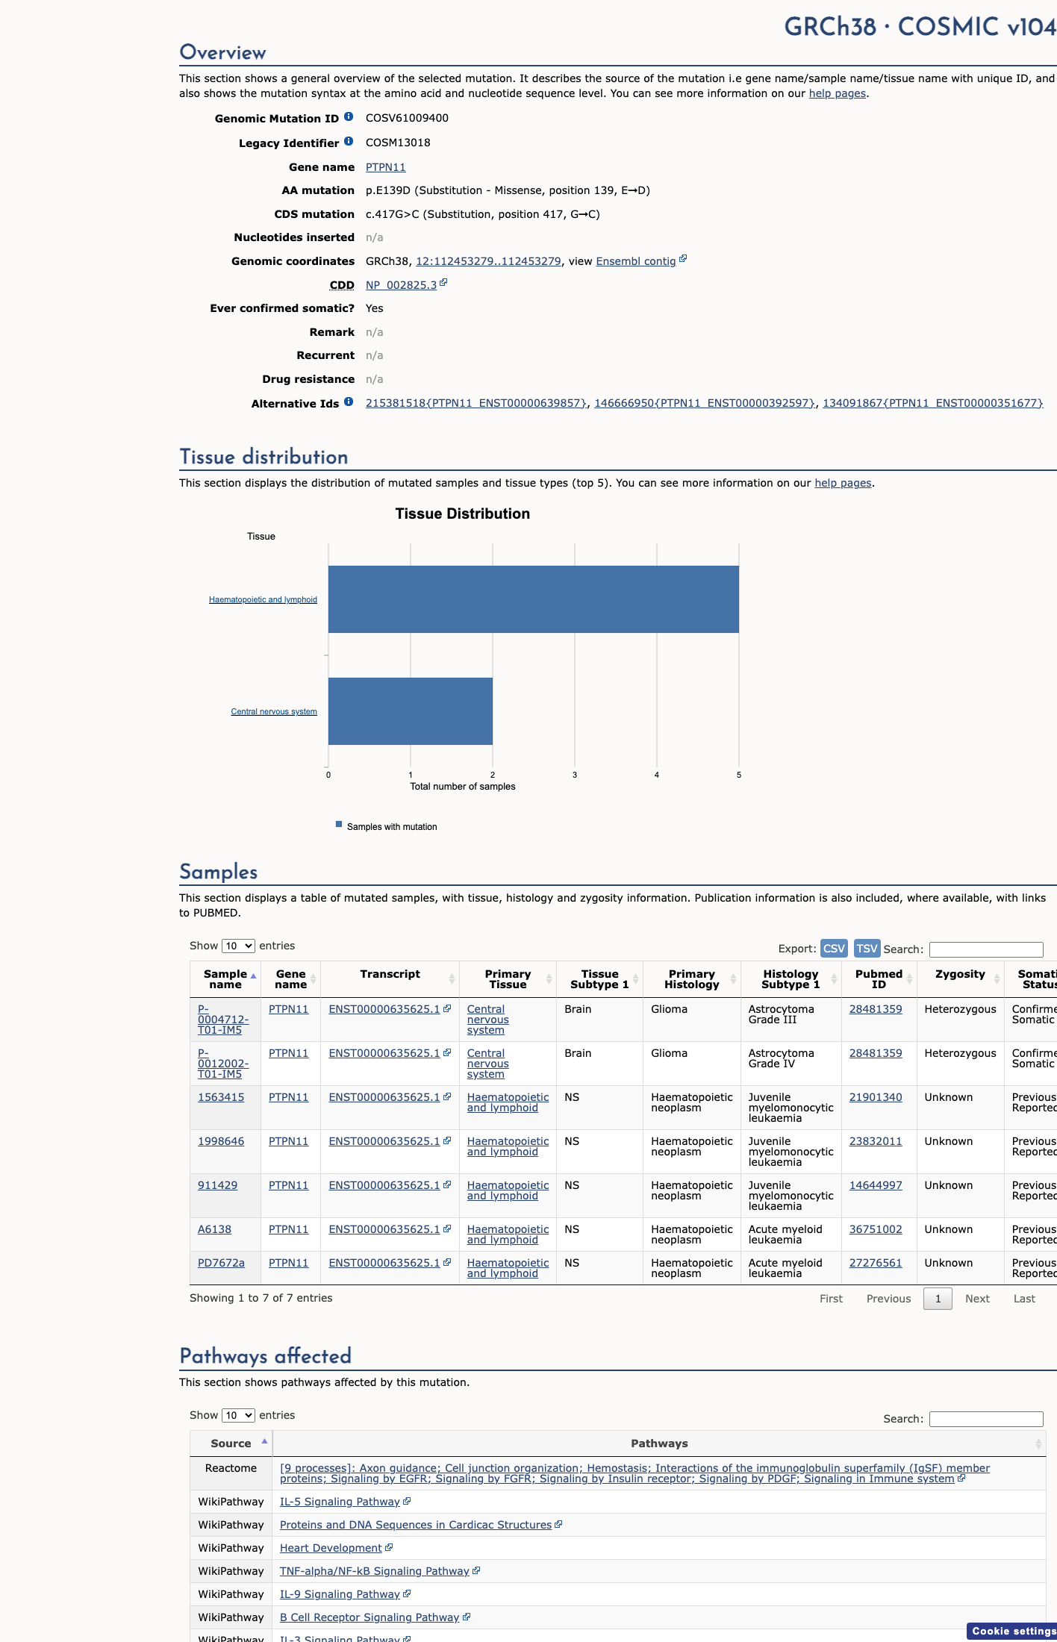Open sample P-0004712-T01-IM5

point(223,1020)
